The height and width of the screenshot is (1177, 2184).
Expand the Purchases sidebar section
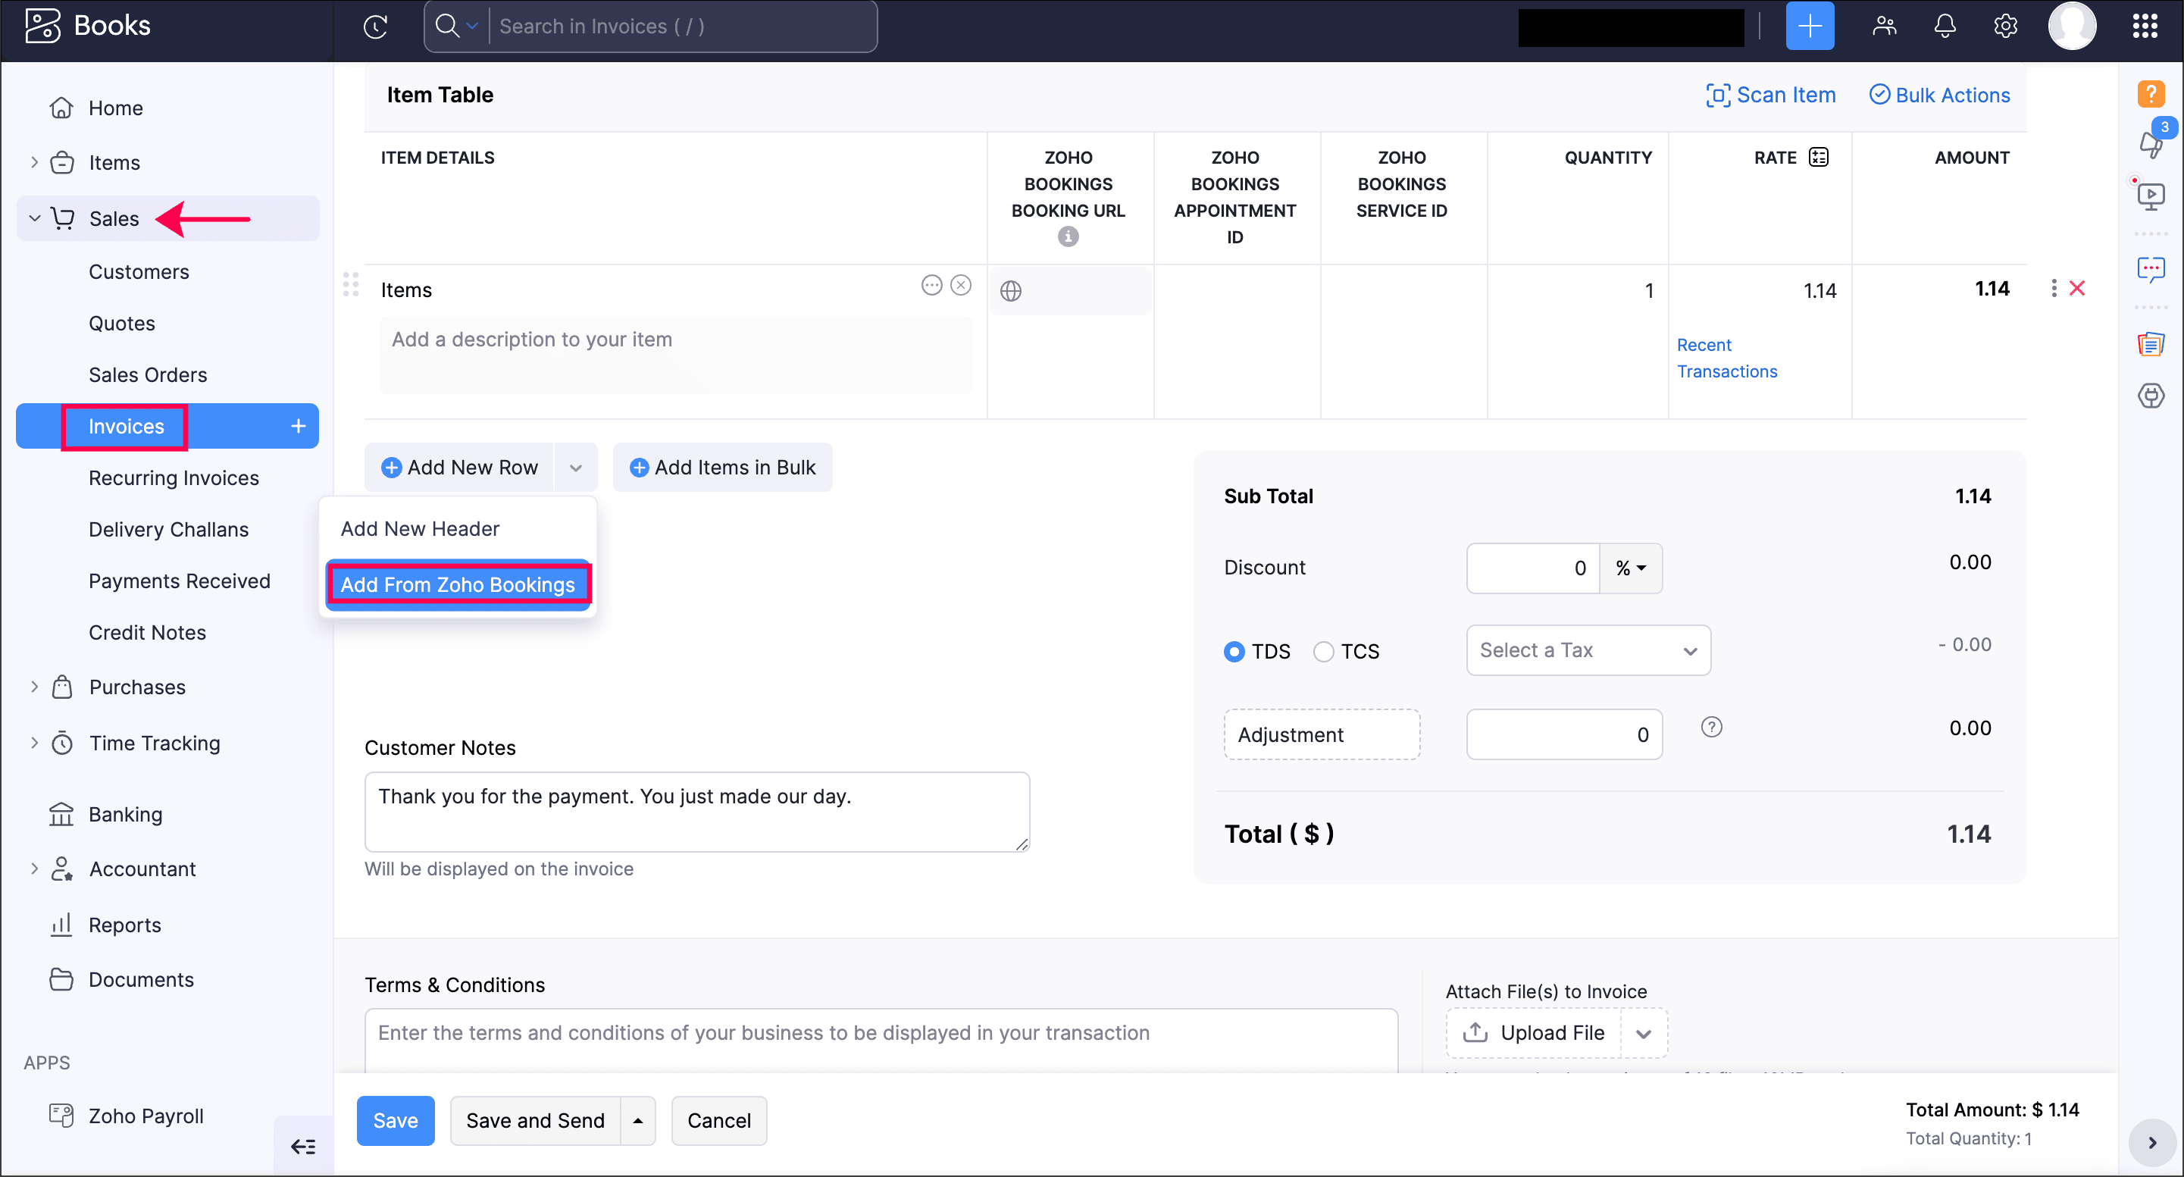35,687
